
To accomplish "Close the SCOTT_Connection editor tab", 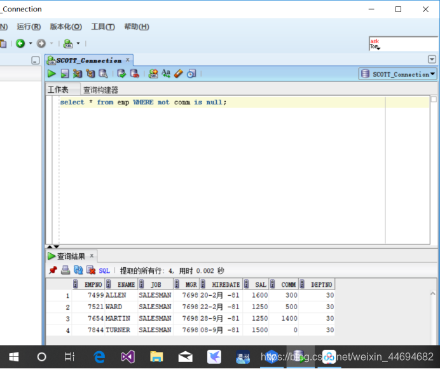I will tap(128, 60).
